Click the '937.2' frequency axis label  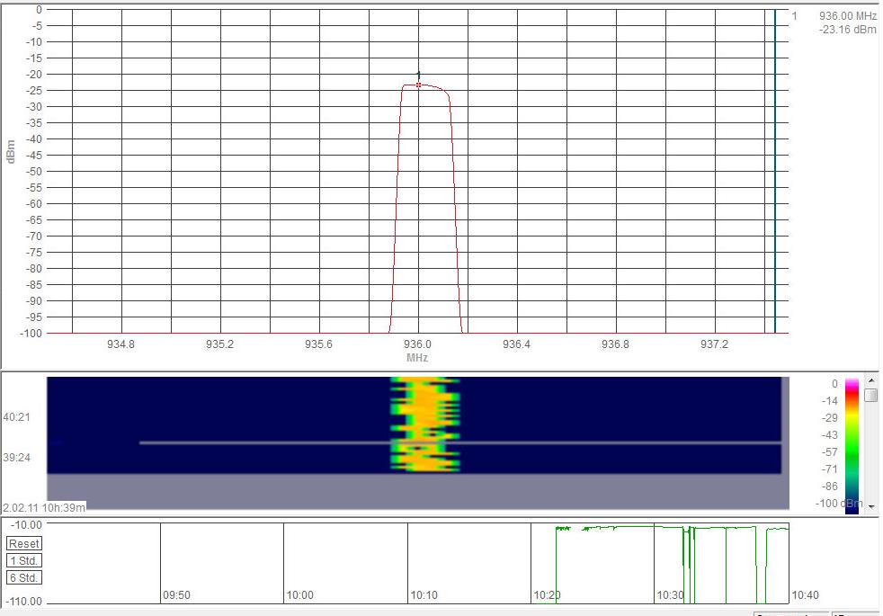[714, 344]
